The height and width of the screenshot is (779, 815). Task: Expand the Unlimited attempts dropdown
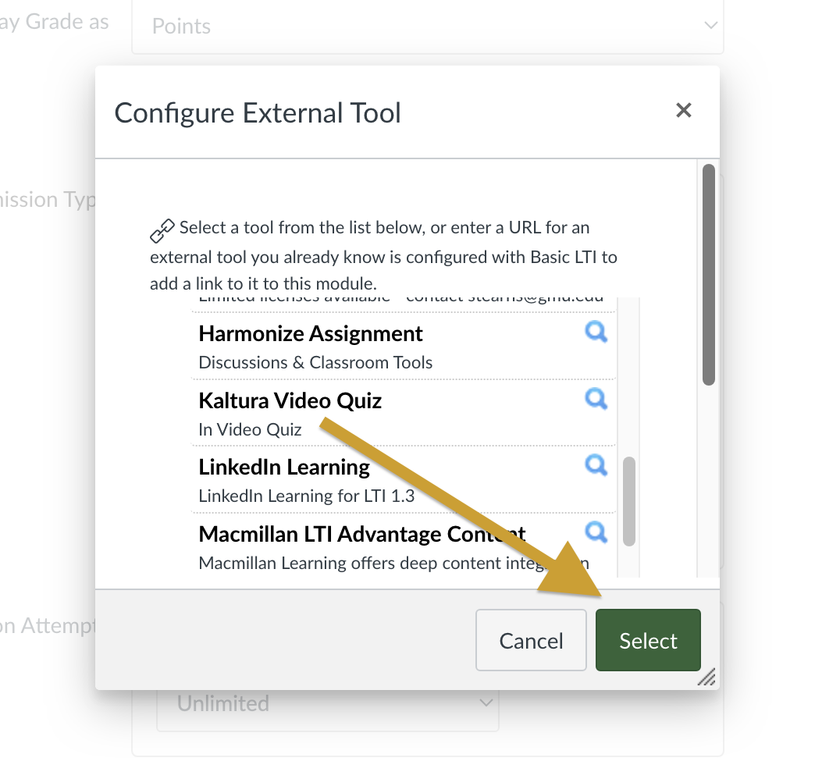[328, 703]
